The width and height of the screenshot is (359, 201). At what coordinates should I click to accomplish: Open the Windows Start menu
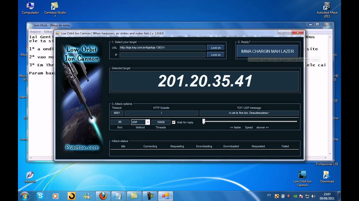[x=25, y=196]
